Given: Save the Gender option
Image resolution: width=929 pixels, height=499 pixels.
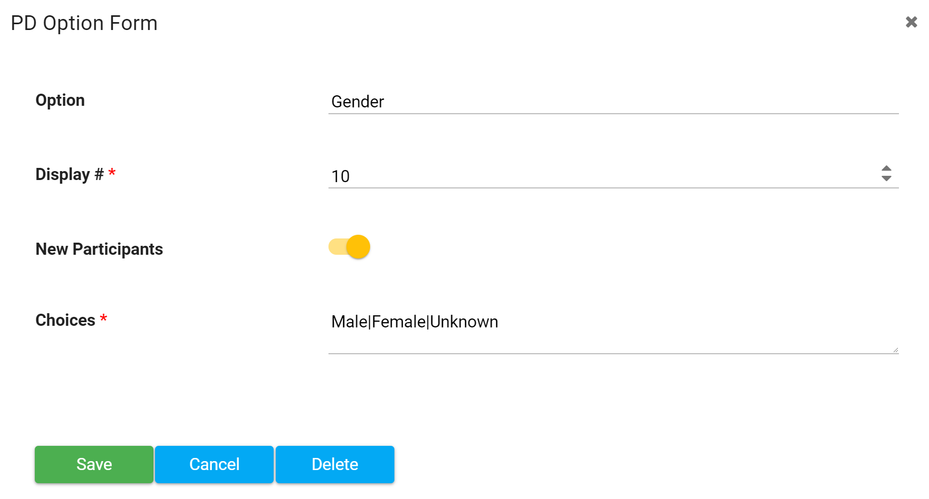Looking at the screenshot, I should coord(94,464).
